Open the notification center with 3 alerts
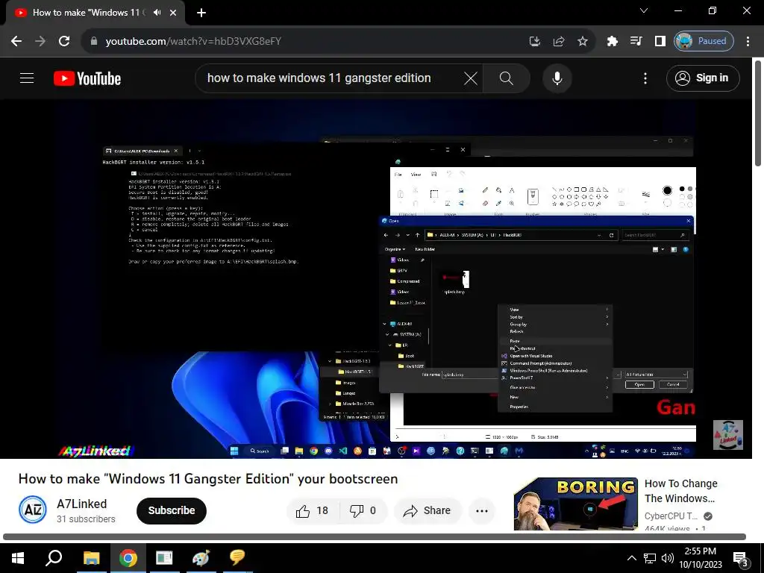 740,558
